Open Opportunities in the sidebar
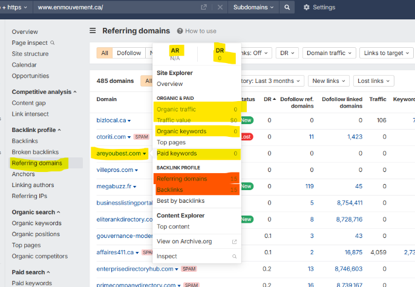 (x=30, y=76)
